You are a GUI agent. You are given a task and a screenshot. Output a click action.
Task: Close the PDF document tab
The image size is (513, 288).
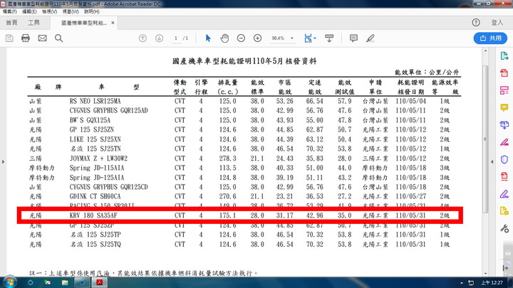coord(113,23)
